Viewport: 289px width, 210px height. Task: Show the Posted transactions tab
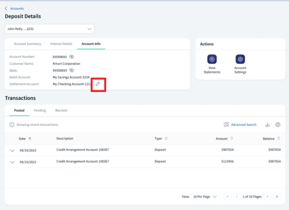point(19,111)
